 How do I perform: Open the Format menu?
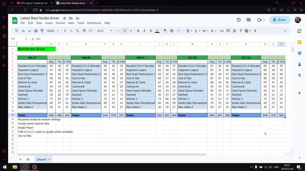[x=61, y=23]
